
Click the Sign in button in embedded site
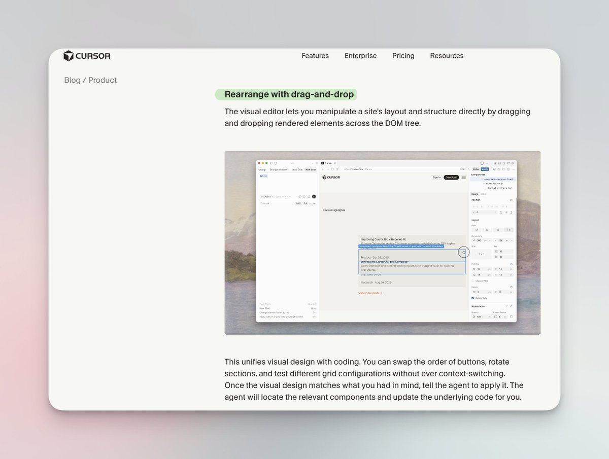click(436, 178)
